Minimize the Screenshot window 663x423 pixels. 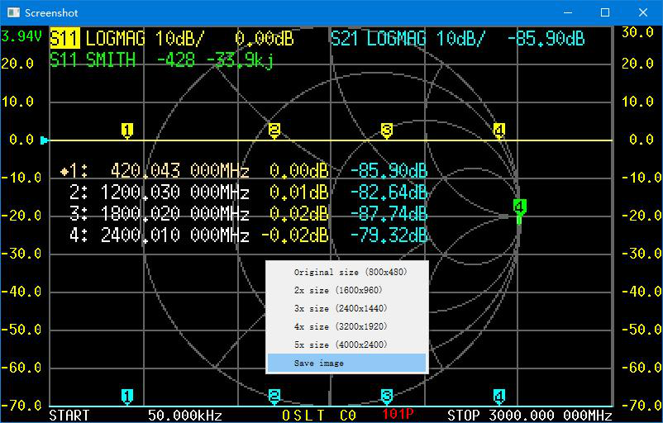point(568,12)
